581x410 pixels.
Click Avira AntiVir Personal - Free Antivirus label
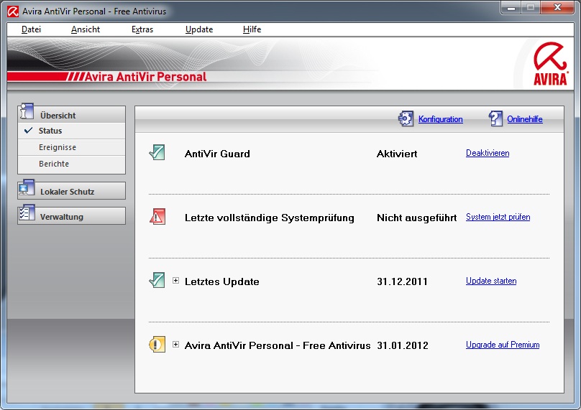(278, 345)
